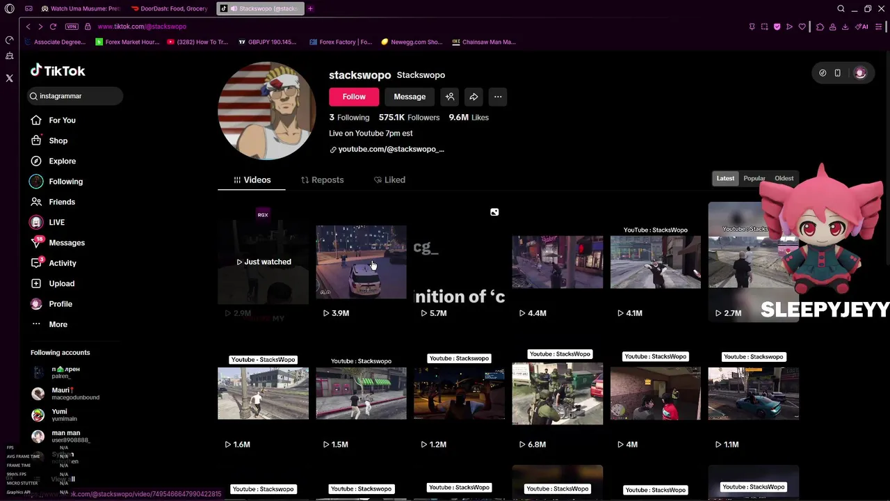Click the add friend person icon
Image resolution: width=890 pixels, height=501 pixels.
450,97
